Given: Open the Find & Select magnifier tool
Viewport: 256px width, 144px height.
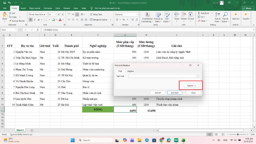Looking at the screenshot, I should [225, 15].
